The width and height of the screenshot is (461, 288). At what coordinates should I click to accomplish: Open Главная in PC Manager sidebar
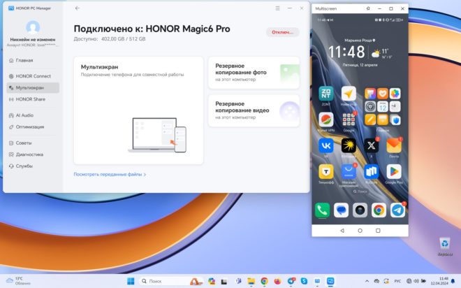click(24, 60)
